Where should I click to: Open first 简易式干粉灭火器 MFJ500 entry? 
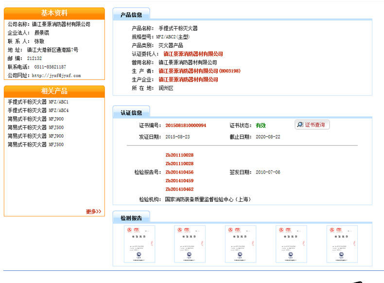pyautogui.click(x=35, y=127)
